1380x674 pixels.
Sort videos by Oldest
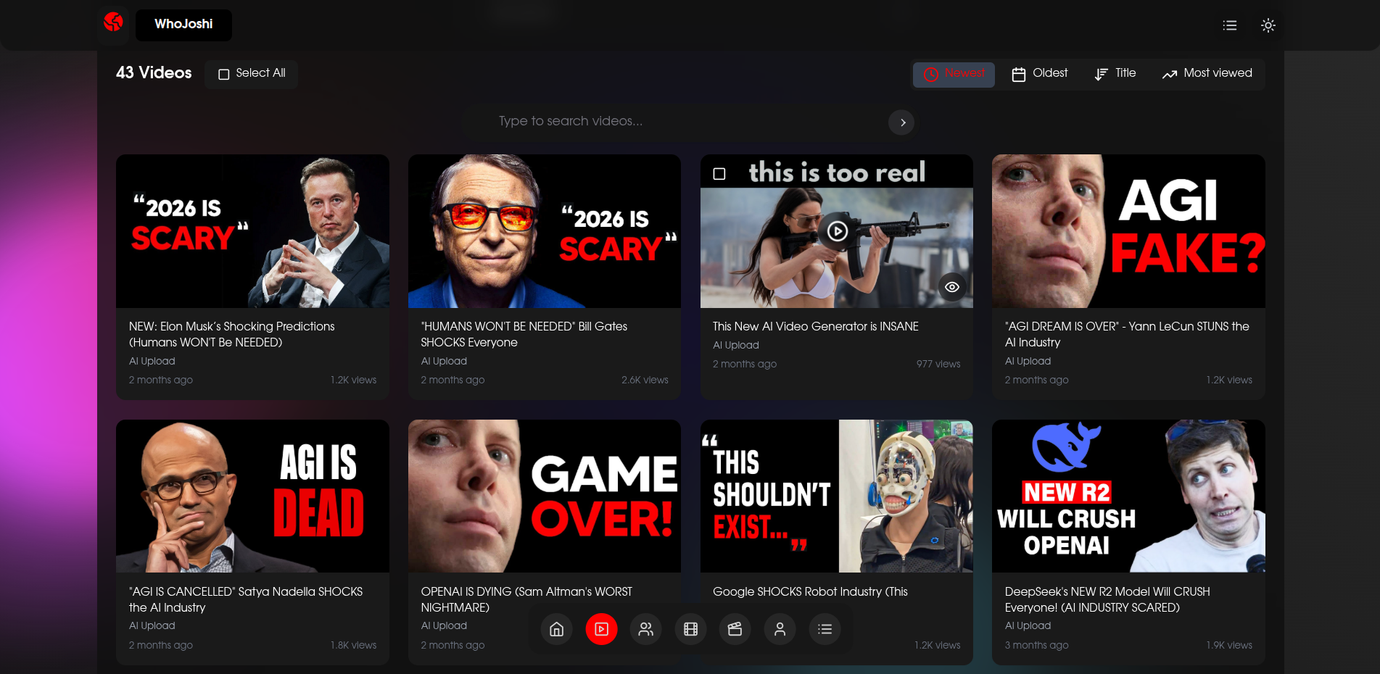1039,74
